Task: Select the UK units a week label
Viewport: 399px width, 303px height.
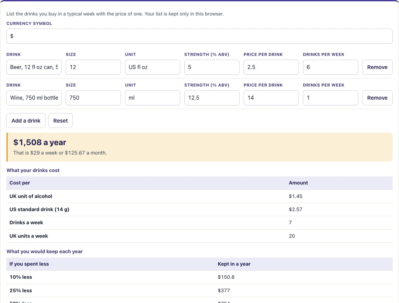Action: pyautogui.click(x=29, y=236)
